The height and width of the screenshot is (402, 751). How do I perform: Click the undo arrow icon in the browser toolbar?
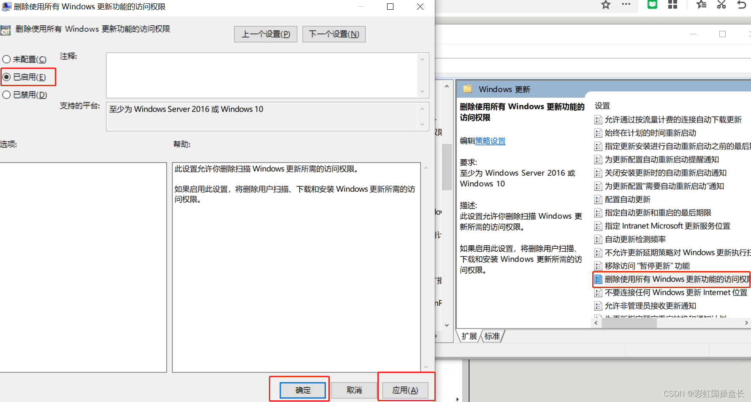click(x=742, y=4)
